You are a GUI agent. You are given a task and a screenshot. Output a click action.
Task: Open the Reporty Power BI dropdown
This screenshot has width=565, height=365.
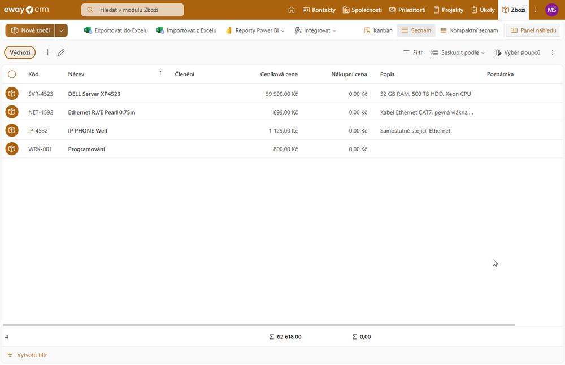tap(259, 30)
